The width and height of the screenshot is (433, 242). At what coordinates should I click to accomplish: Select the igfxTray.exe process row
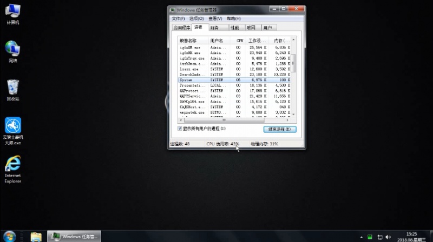234,58
